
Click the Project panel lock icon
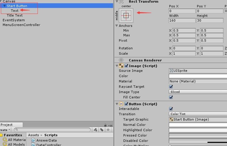point(105,125)
